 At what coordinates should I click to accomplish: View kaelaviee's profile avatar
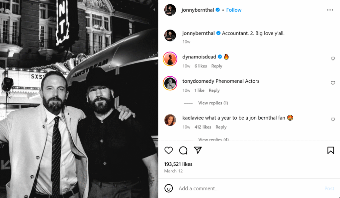tap(170, 120)
